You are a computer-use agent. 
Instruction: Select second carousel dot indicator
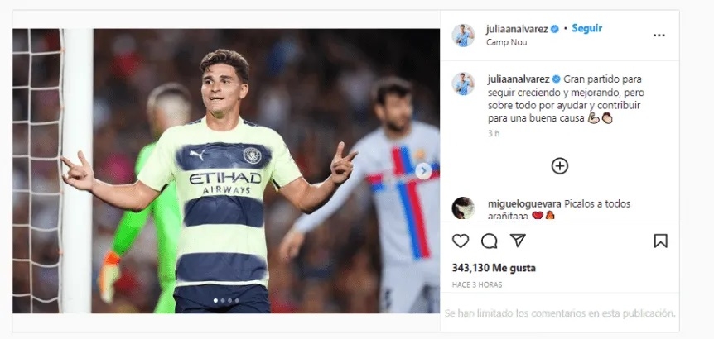tap(222, 300)
